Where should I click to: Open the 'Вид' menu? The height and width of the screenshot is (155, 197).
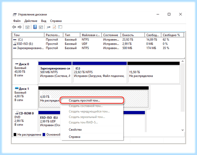44,21
